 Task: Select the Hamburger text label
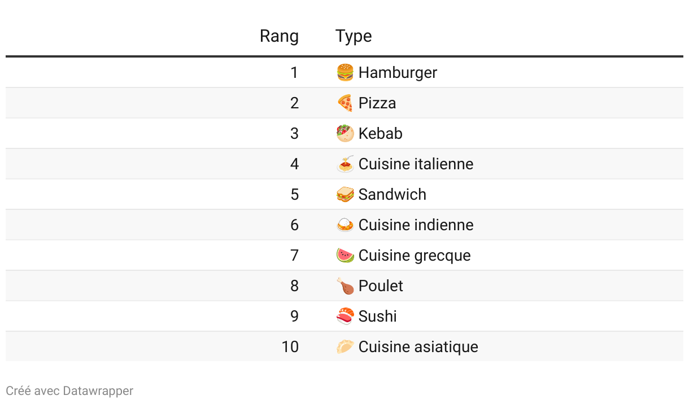[398, 72]
